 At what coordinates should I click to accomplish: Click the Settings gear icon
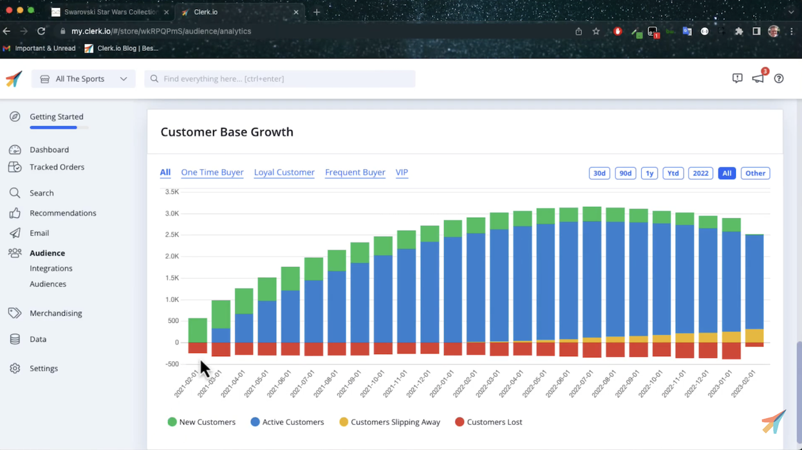[x=15, y=368]
